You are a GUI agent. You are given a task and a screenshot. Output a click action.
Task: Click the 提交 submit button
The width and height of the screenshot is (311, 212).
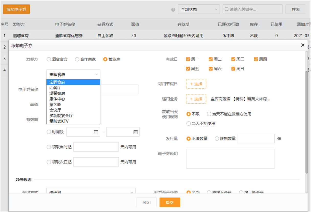[170, 203]
